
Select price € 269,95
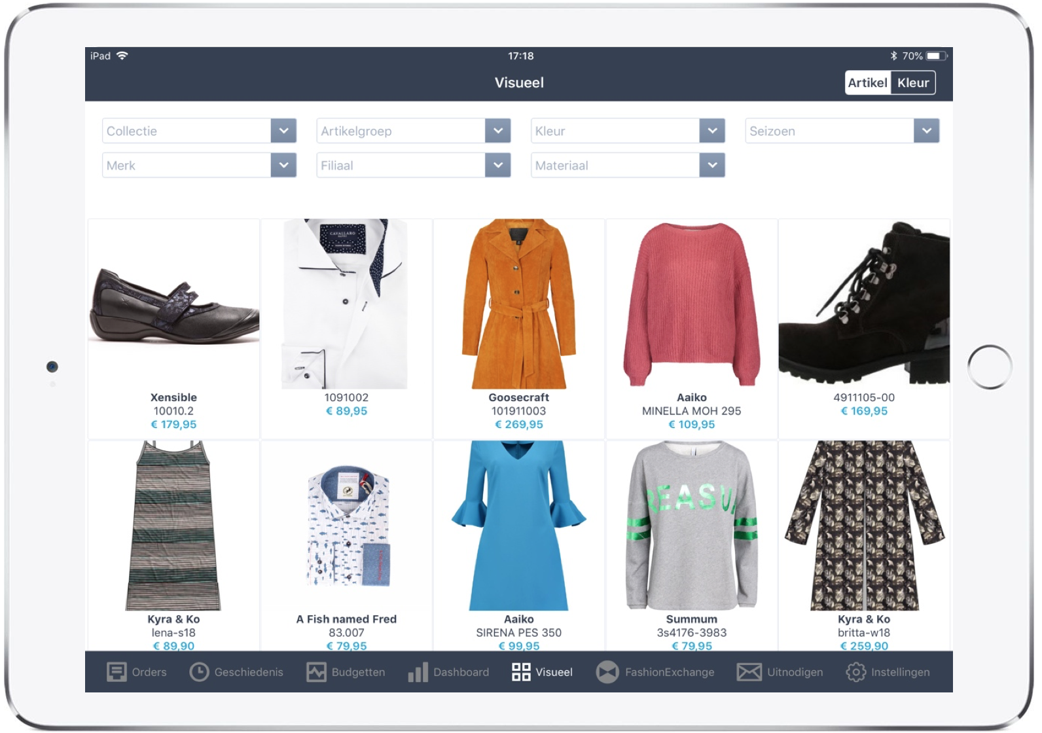pos(519,424)
